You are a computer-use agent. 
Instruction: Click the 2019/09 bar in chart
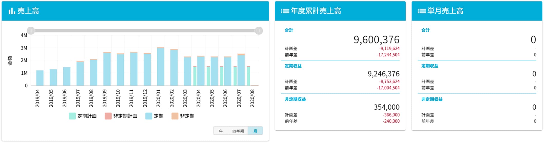[107, 69]
